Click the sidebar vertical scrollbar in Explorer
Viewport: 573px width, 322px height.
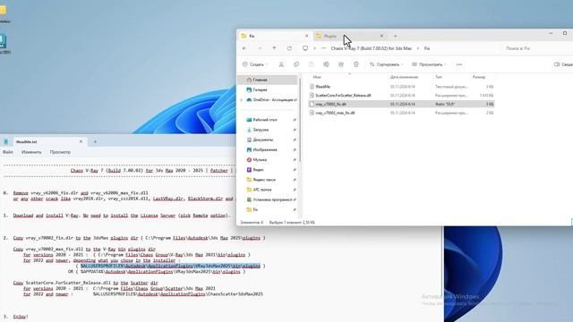(x=300, y=120)
